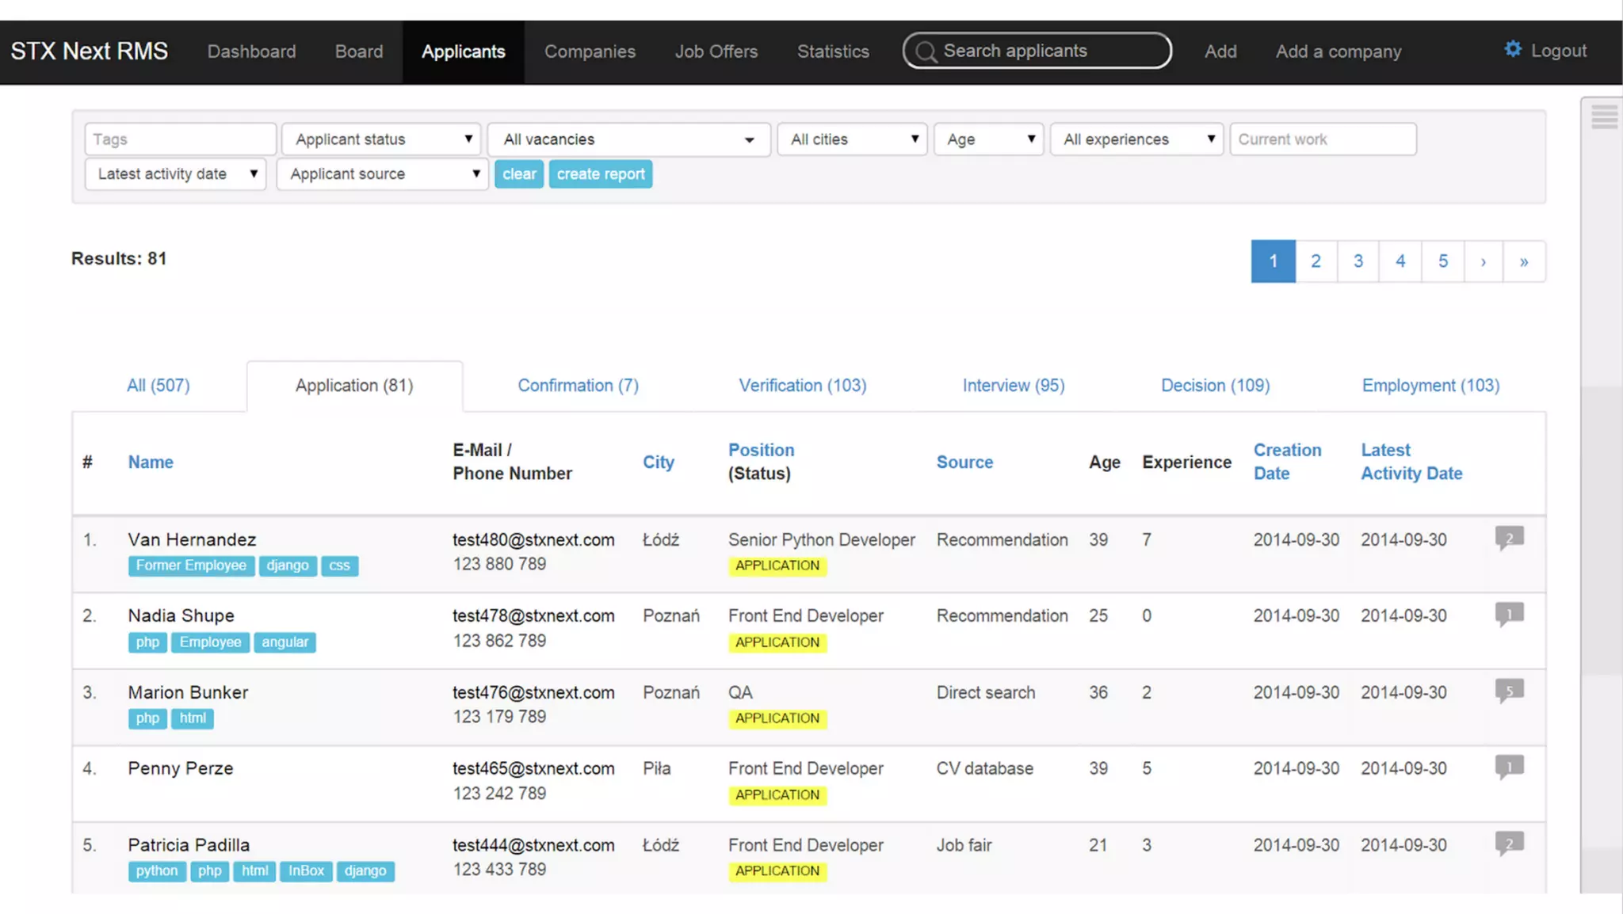Image resolution: width=1623 pixels, height=914 pixels.
Task: Click the magnifier icon in search box
Action: coord(925,51)
